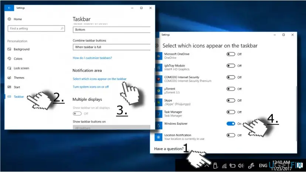
Task: Toggle Microsoft OneDrive icon switch
Action: point(231,54)
